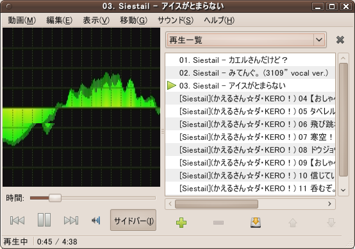Click the horizontal scrollbar right arrow

click(329, 204)
